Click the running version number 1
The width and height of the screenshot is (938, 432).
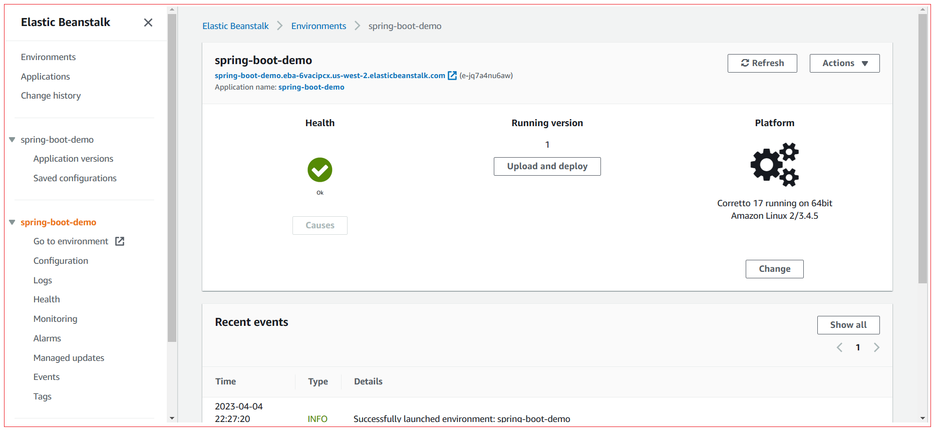tap(547, 145)
